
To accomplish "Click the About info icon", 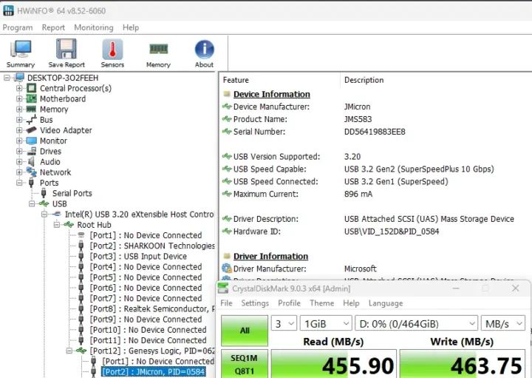I will coord(204,50).
